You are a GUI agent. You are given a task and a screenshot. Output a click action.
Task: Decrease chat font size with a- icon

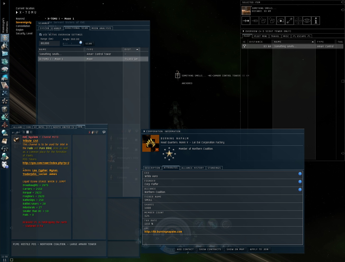click(x=13, y=132)
